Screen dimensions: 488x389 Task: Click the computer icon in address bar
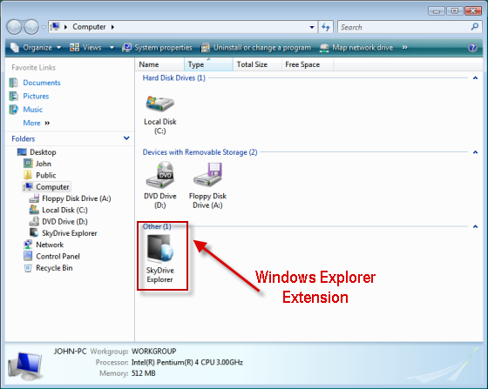click(55, 26)
